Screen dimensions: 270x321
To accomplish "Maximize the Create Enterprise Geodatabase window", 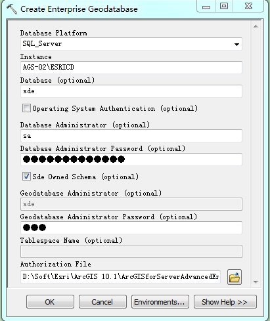I will point(224,6).
